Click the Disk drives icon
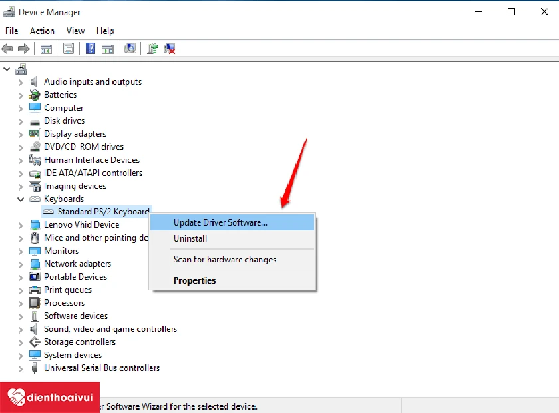This screenshot has width=559, height=413. 35,122
